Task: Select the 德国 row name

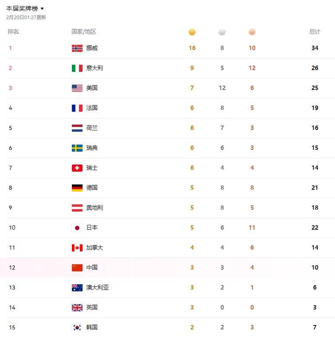Action: pos(92,188)
